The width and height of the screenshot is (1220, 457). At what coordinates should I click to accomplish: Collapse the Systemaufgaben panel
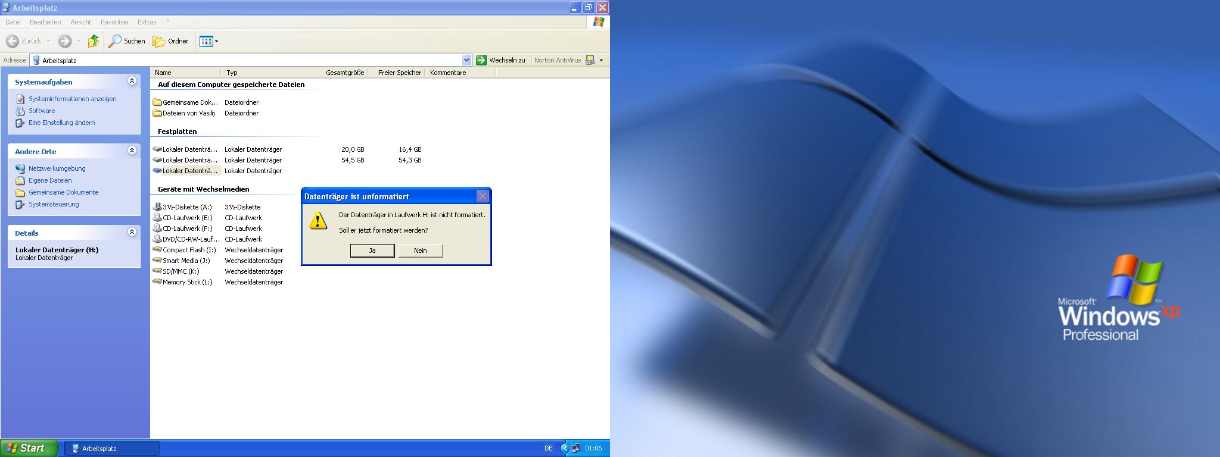pos(132,82)
